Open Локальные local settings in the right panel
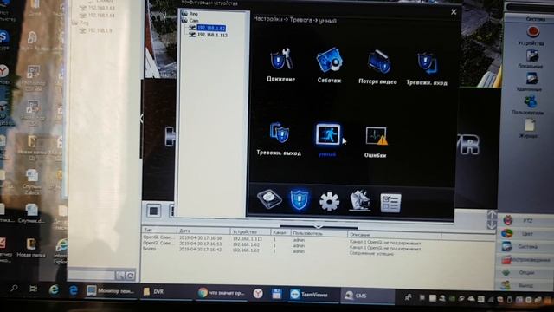 [x=531, y=59]
